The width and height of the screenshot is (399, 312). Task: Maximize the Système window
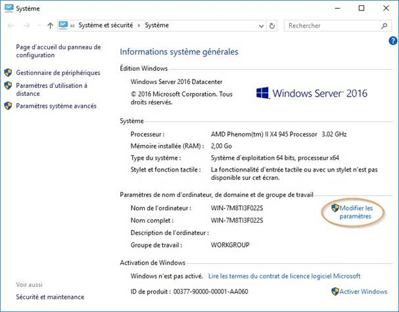pos(362,8)
